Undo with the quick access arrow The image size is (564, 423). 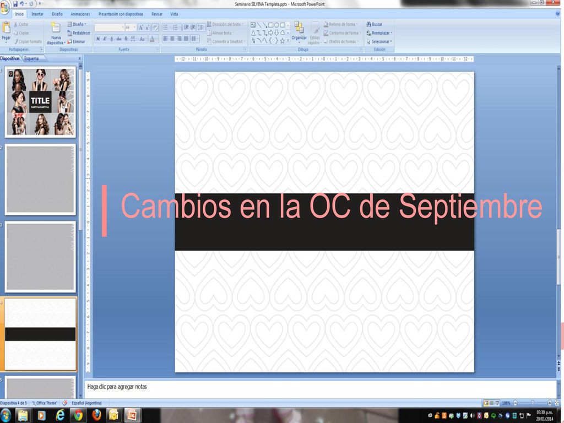pyautogui.click(x=21, y=4)
